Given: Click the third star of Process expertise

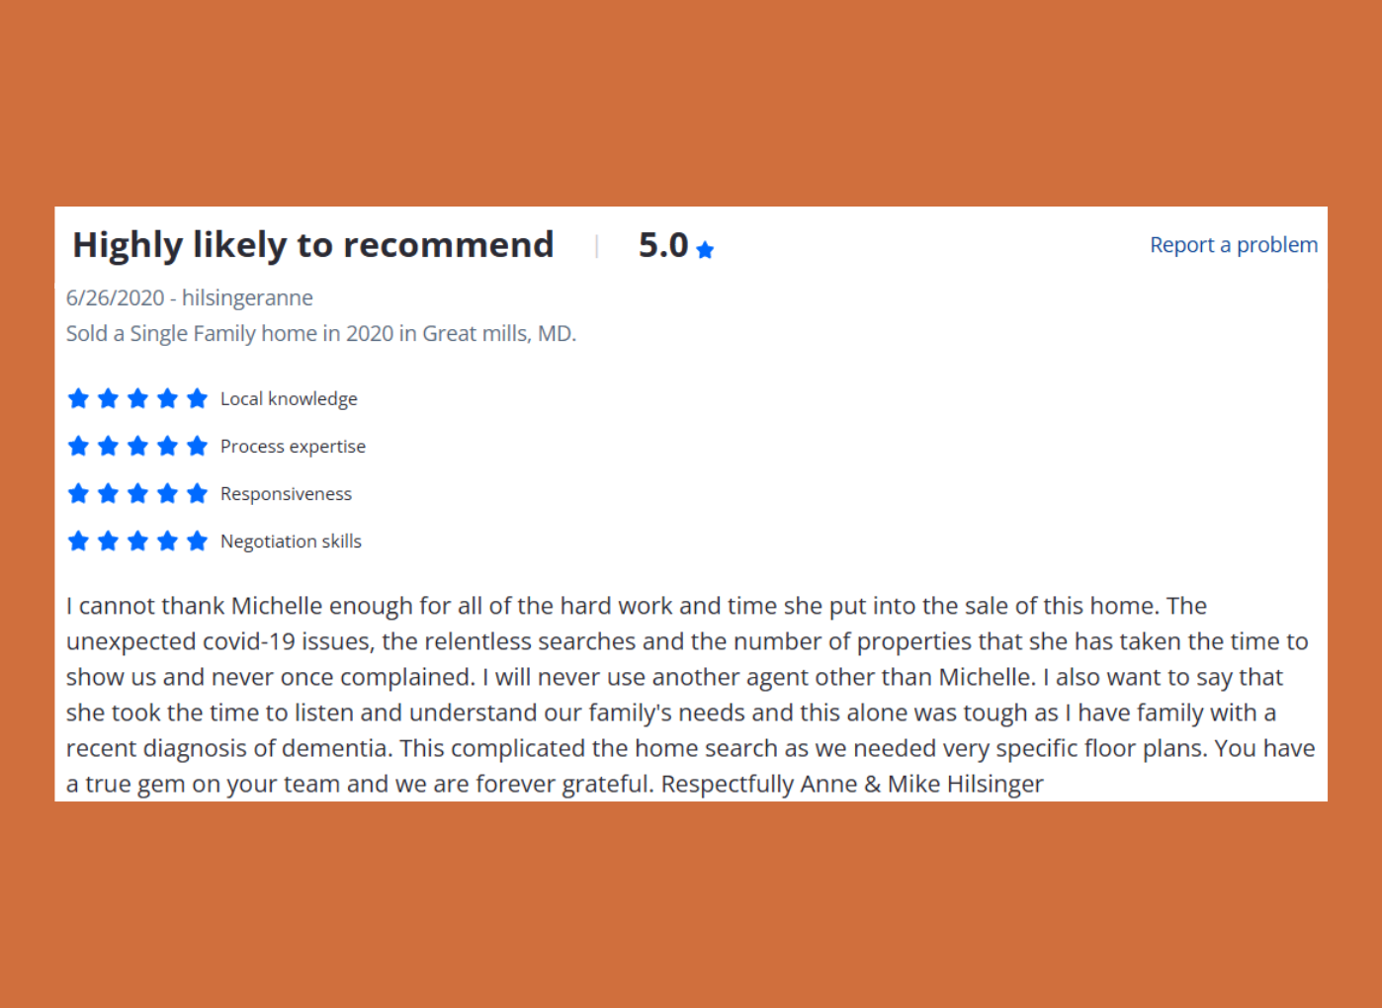Looking at the screenshot, I should click(137, 446).
